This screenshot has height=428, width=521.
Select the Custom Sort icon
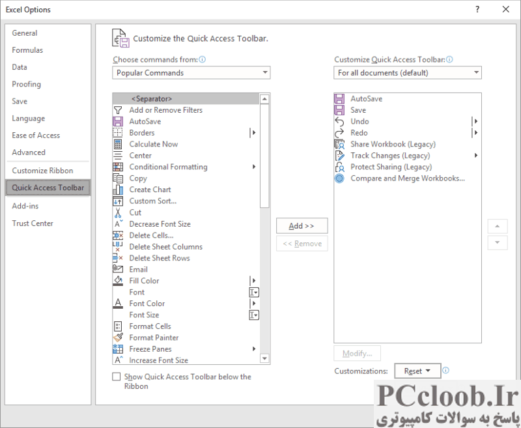118,201
